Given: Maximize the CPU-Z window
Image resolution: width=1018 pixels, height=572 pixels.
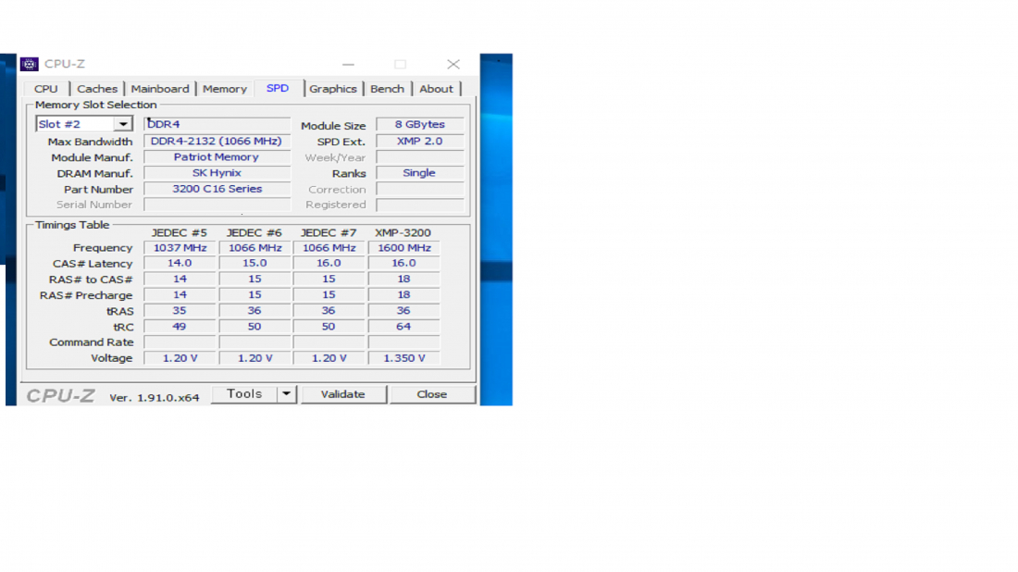Looking at the screenshot, I should tap(400, 65).
